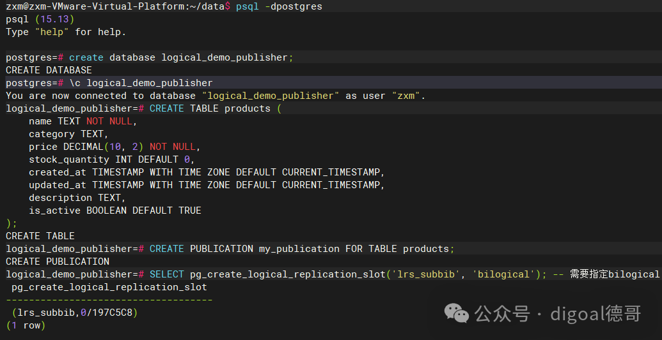Screen dimensions: 662x340
Task: Click the '\c logical_demo_publisher' command
Action: point(141,83)
